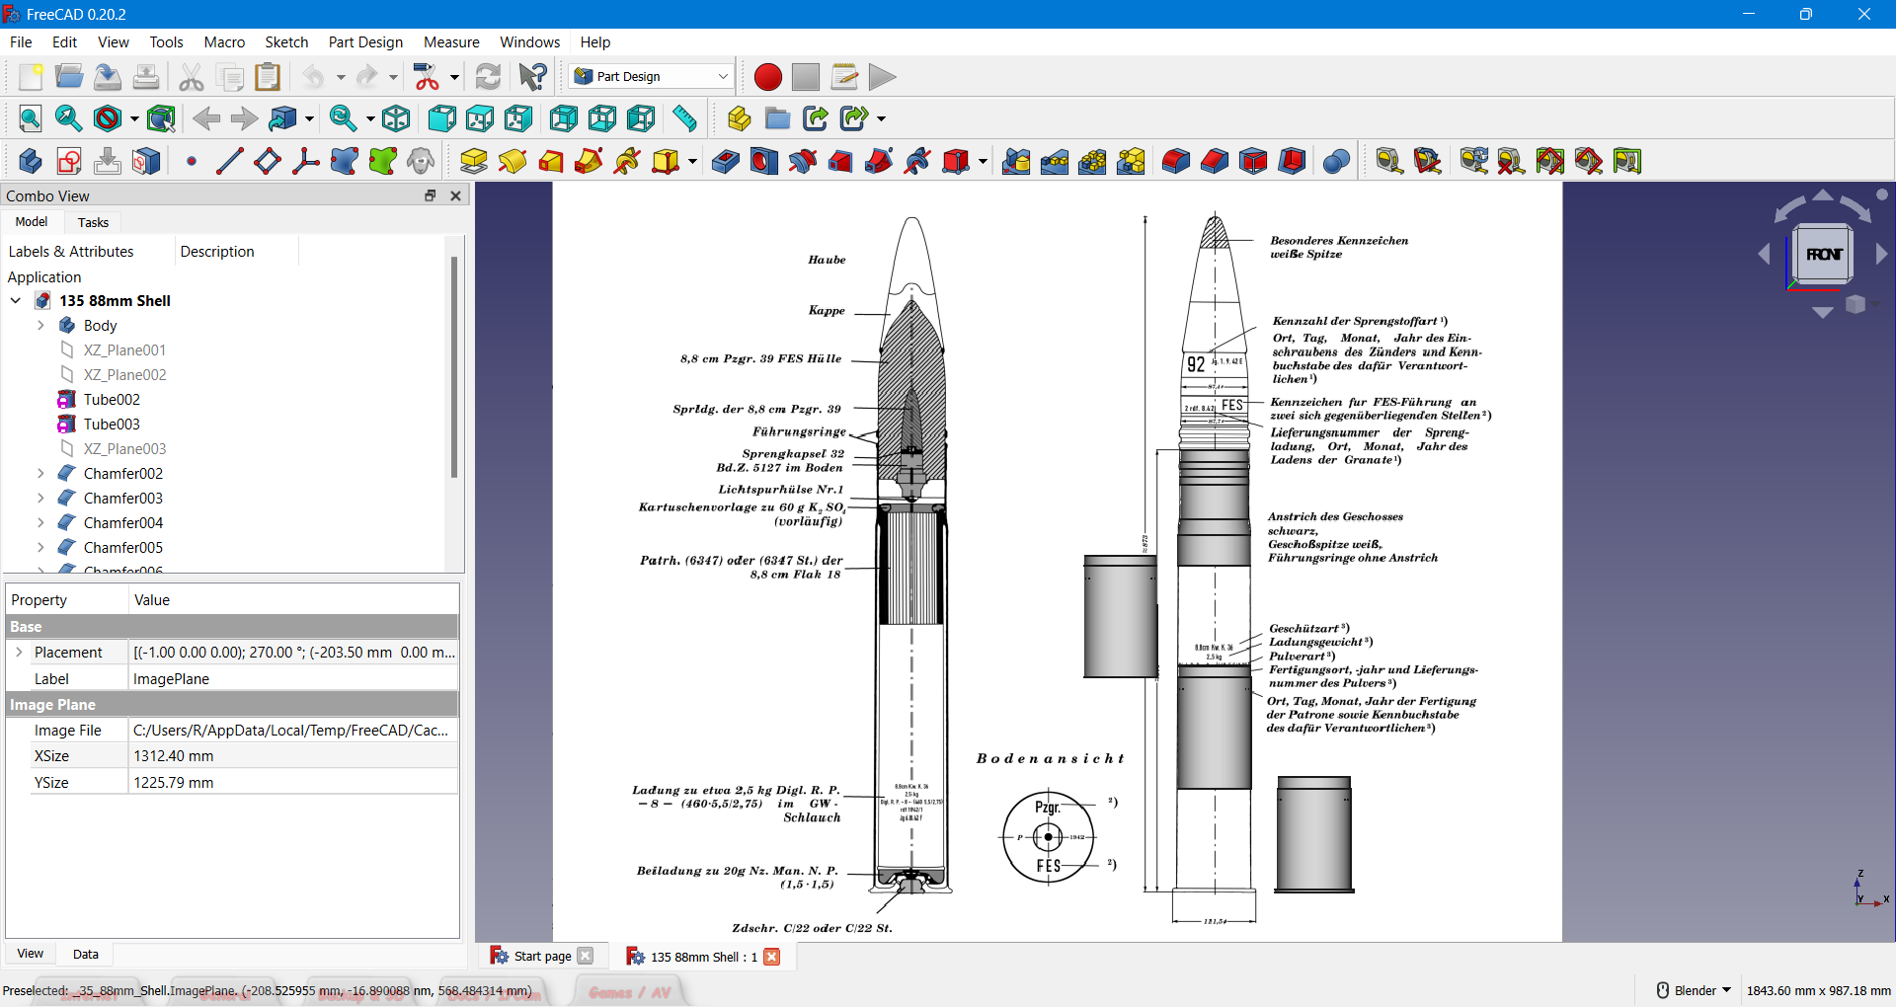Create a new sketch
This screenshot has height=1007, width=1896.
[x=69, y=161]
